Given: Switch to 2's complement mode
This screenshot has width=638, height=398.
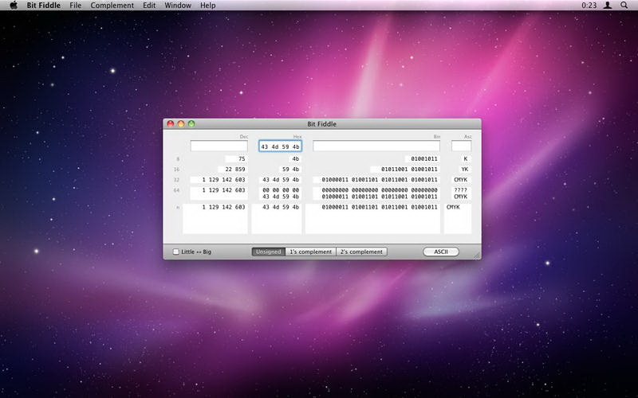Looking at the screenshot, I should coord(361,252).
